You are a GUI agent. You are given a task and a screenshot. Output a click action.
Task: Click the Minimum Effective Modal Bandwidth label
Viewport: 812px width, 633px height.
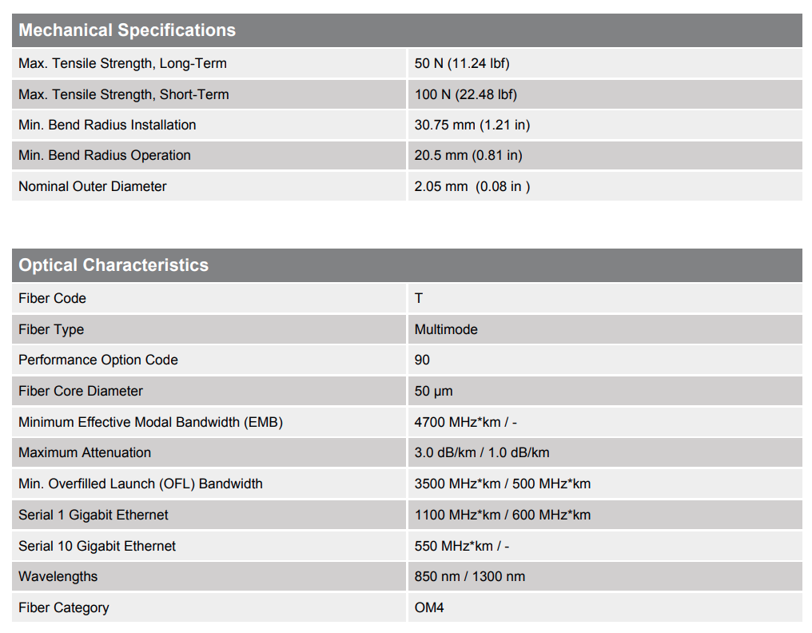(150, 422)
